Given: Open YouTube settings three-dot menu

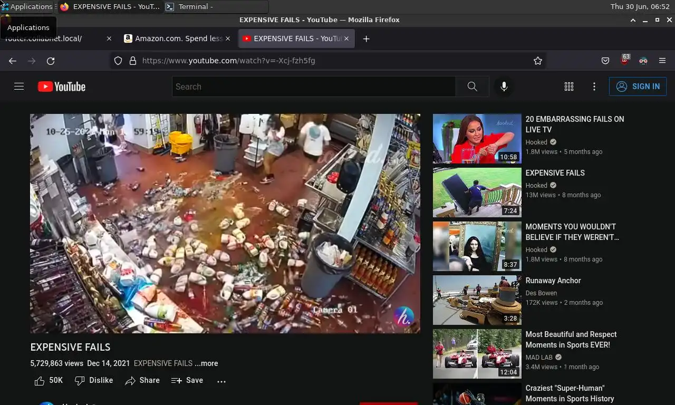Looking at the screenshot, I should (594, 86).
